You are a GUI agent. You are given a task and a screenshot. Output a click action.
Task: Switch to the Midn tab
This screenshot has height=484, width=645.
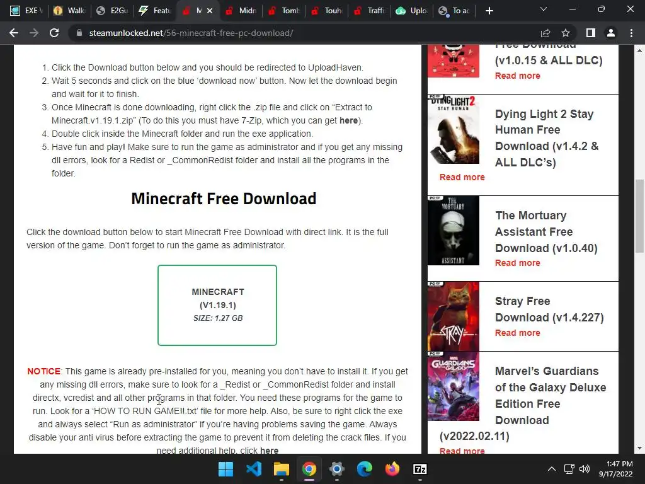(x=241, y=11)
